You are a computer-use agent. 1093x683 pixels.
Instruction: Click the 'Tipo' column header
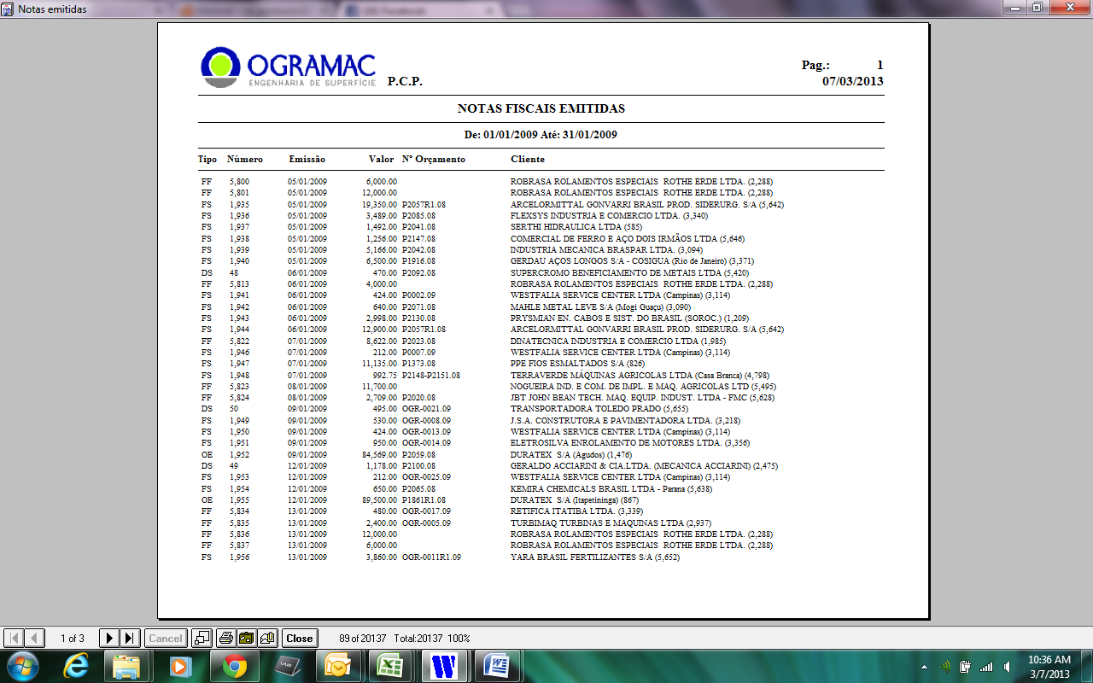click(x=207, y=159)
